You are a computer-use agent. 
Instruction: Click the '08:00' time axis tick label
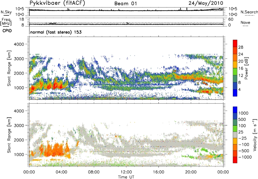[x=94, y=172]
